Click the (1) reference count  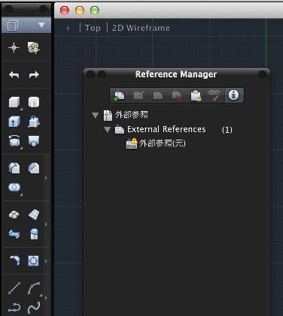click(227, 130)
